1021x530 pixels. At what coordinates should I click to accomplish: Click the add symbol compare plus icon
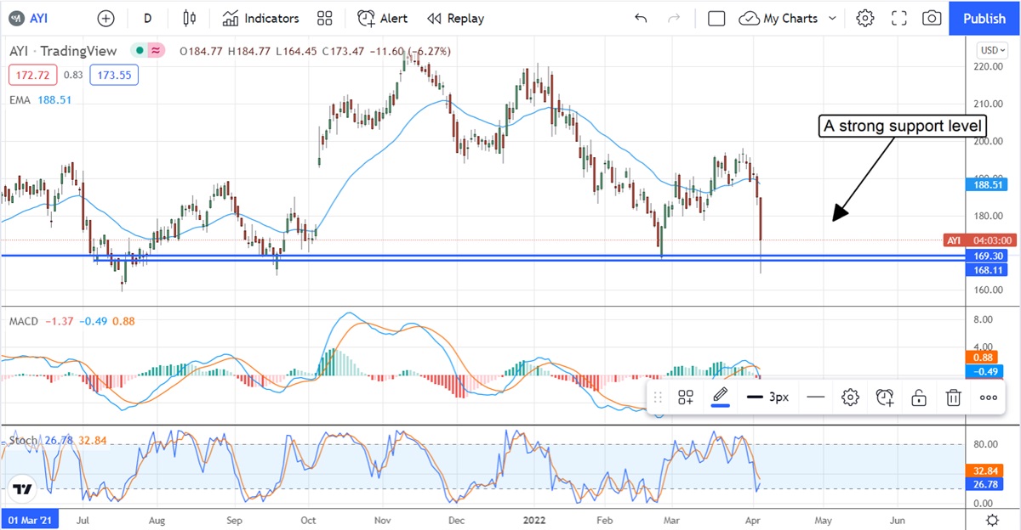click(106, 18)
